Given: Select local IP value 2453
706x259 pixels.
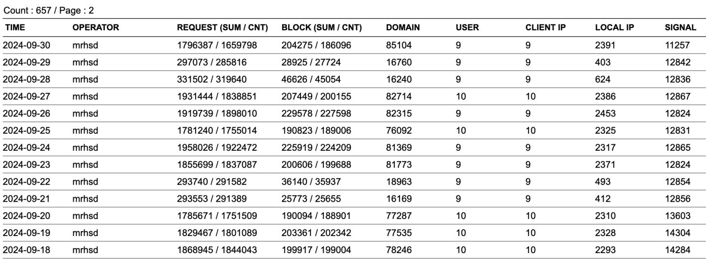Looking at the screenshot, I should coord(605,113).
